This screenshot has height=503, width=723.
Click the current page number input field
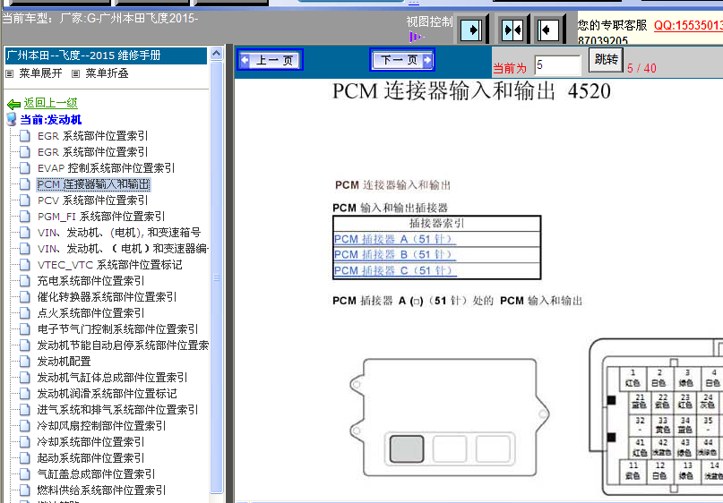tap(557, 65)
